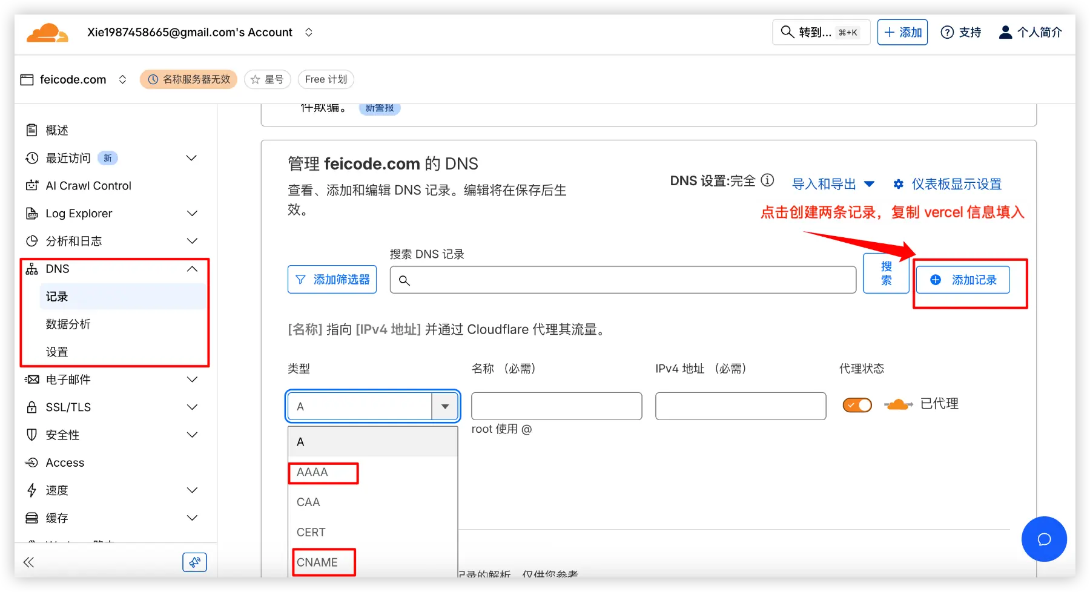Click the 电子邮件 envelope icon

pyautogui.click(x=32, y=380)
